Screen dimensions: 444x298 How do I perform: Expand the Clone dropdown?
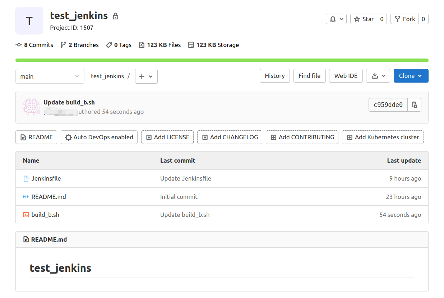click(x=411, y=76)
